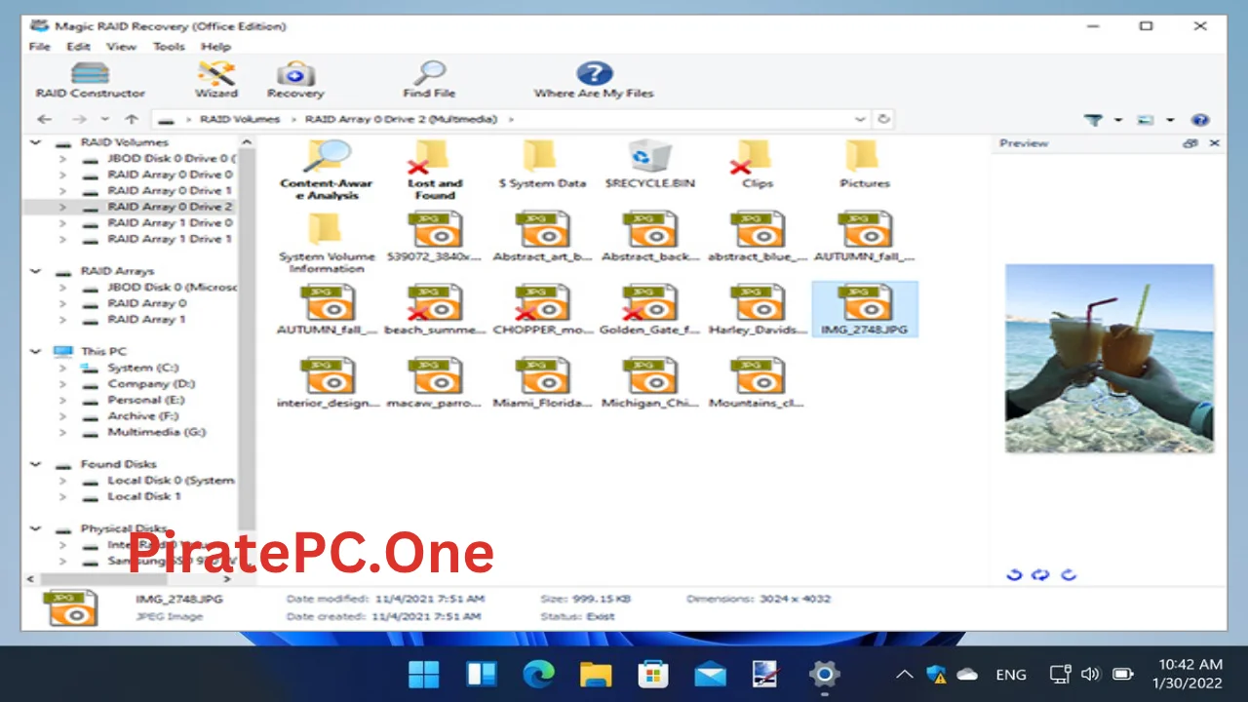
Task: Select the Mountains_cl JPG file
Action: (x=758, y=383)
